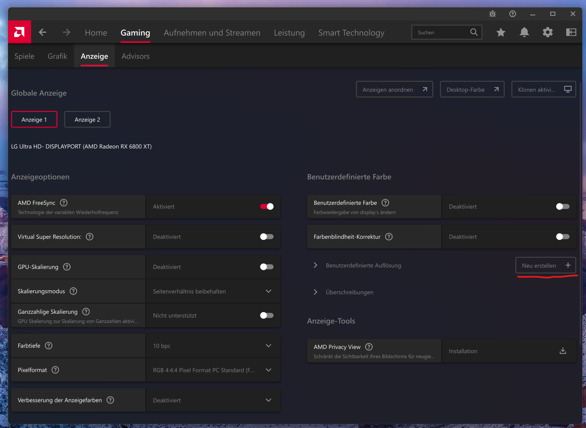Show help for Farbtiefe
The width and height of the screenshot is (586, 428).
pos(49,346)
